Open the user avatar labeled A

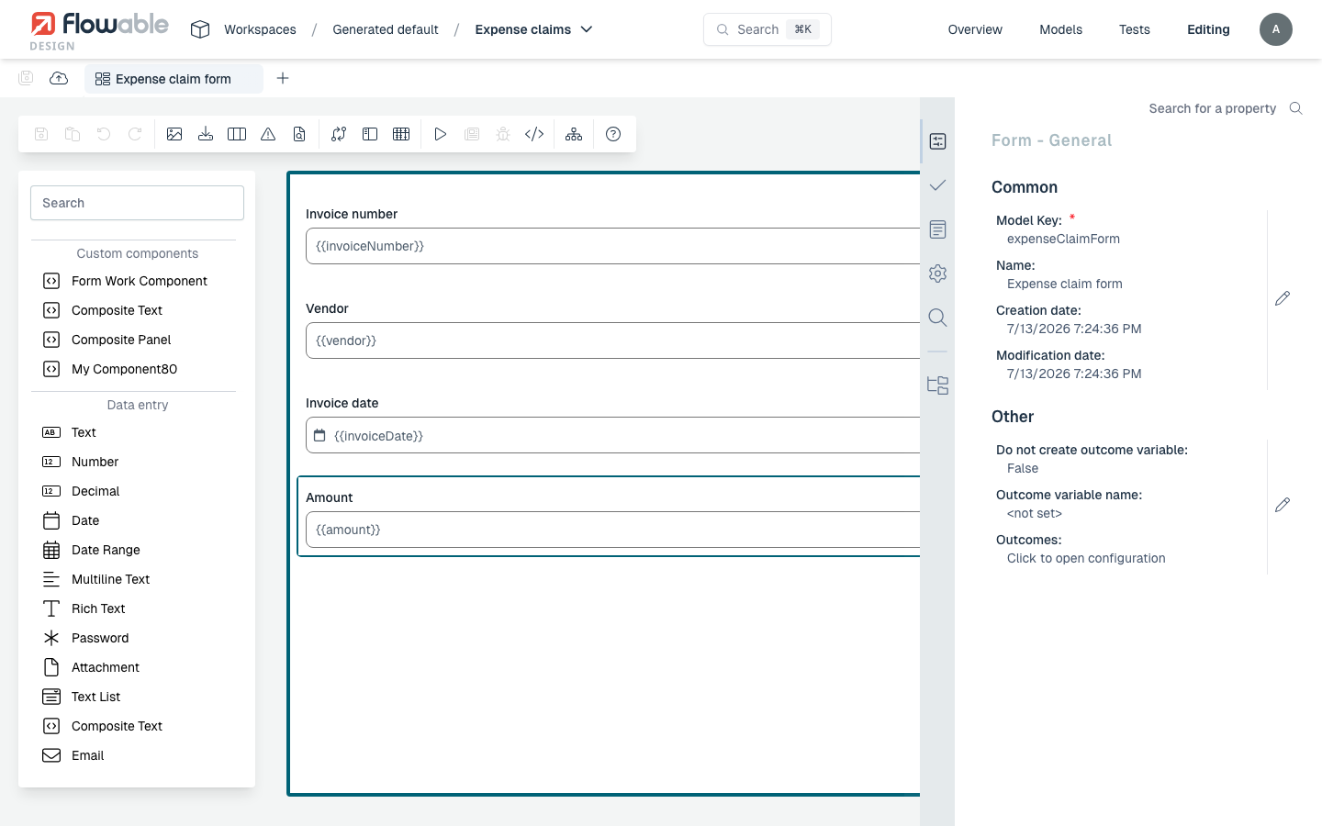click(1276, 29)
